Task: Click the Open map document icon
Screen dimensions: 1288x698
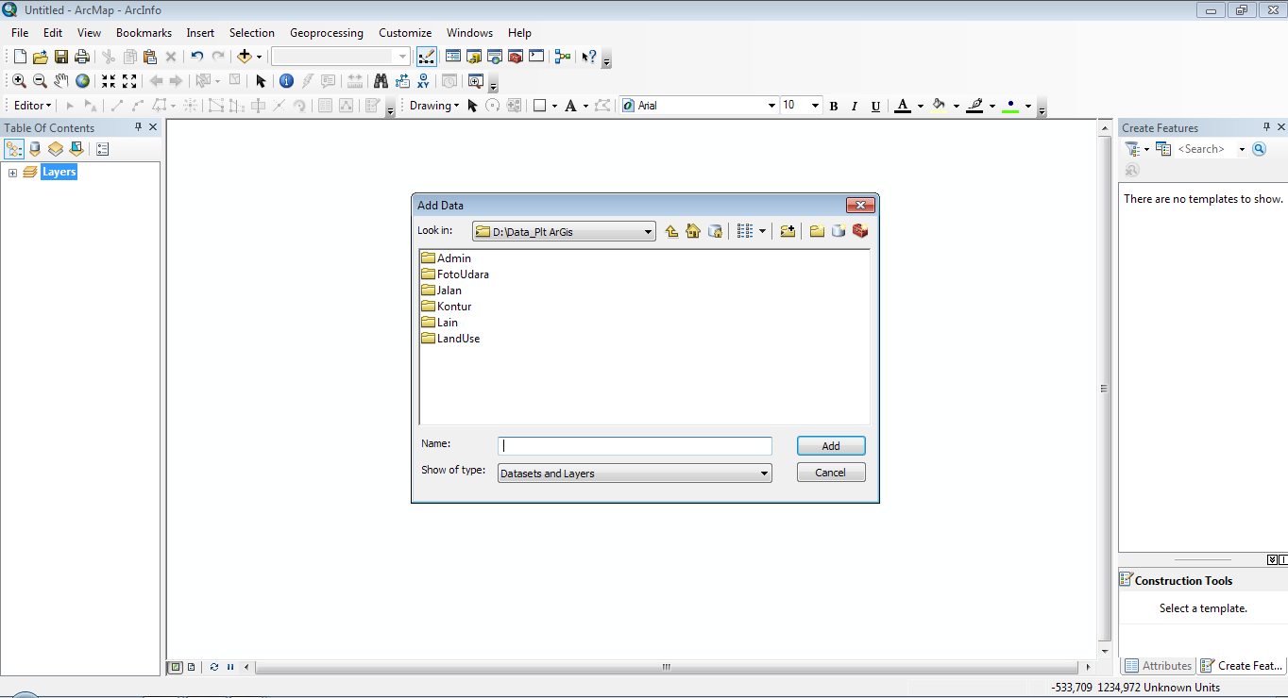Action: [41, 57]
